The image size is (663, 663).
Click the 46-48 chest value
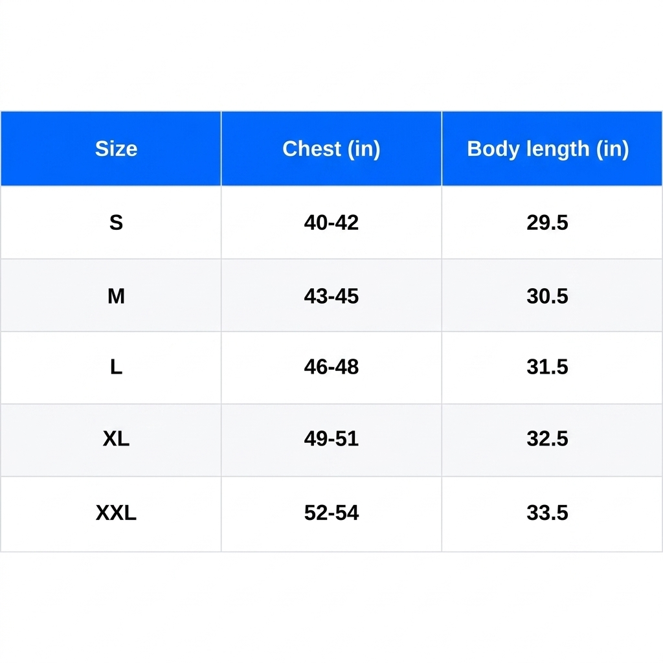(x=331, y=366)
